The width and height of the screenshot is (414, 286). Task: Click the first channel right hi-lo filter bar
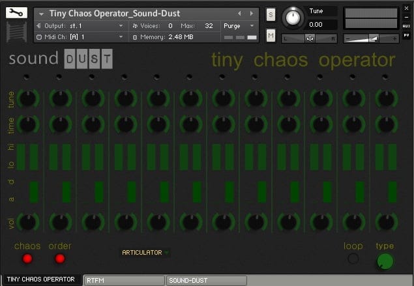(34, 157)
